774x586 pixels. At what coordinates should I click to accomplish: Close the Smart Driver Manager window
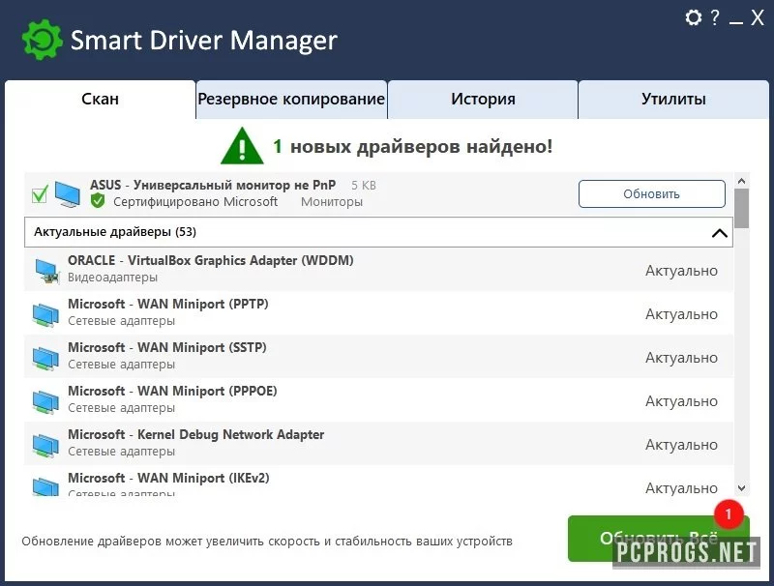point(758,17)
